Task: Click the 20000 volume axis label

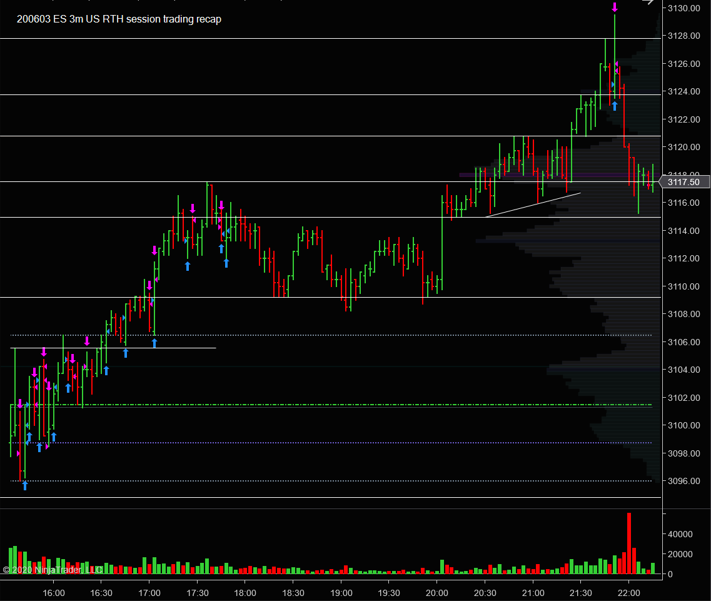Action: 680,554
